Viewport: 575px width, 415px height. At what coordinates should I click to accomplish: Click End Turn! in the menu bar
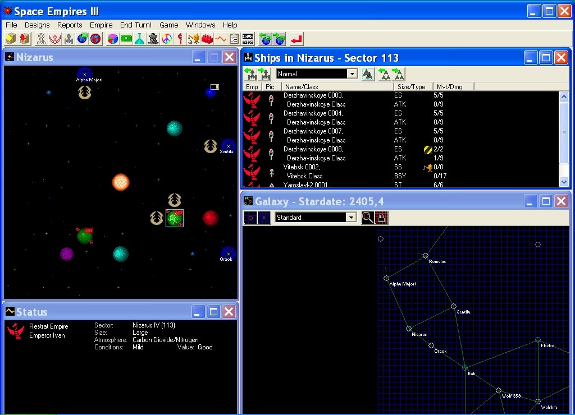coord(136,25)
